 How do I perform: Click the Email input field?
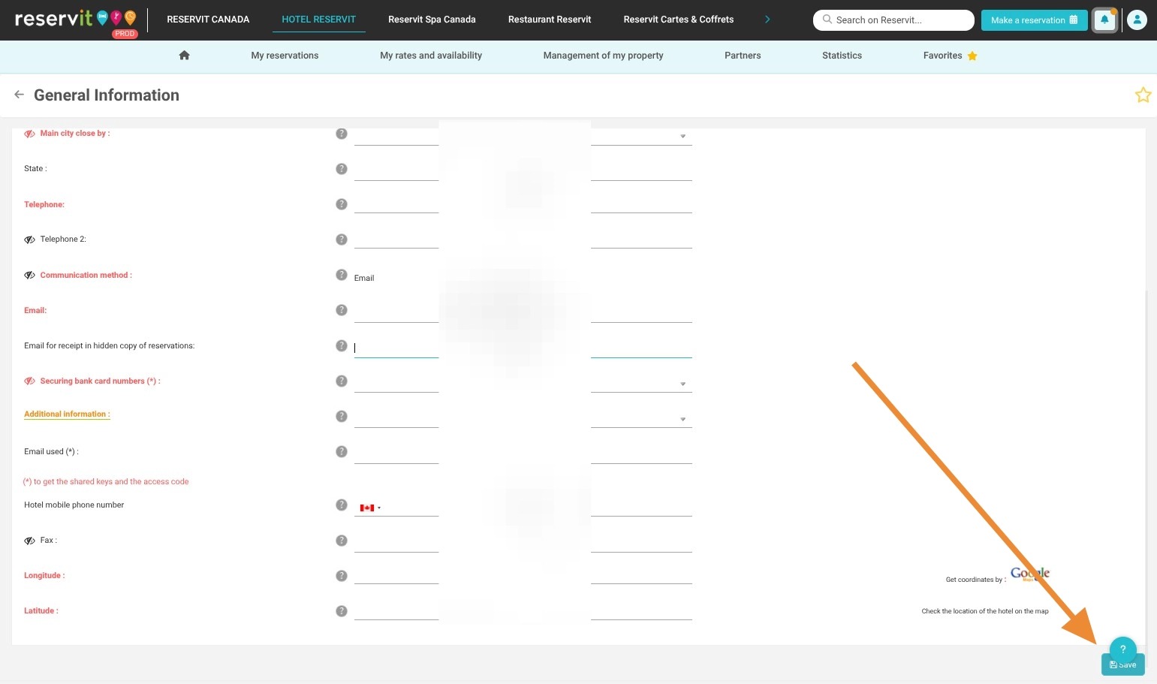pyautogui.click(x=523, y=312)
